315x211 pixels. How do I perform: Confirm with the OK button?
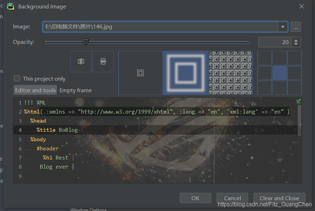tap(195, 198)
